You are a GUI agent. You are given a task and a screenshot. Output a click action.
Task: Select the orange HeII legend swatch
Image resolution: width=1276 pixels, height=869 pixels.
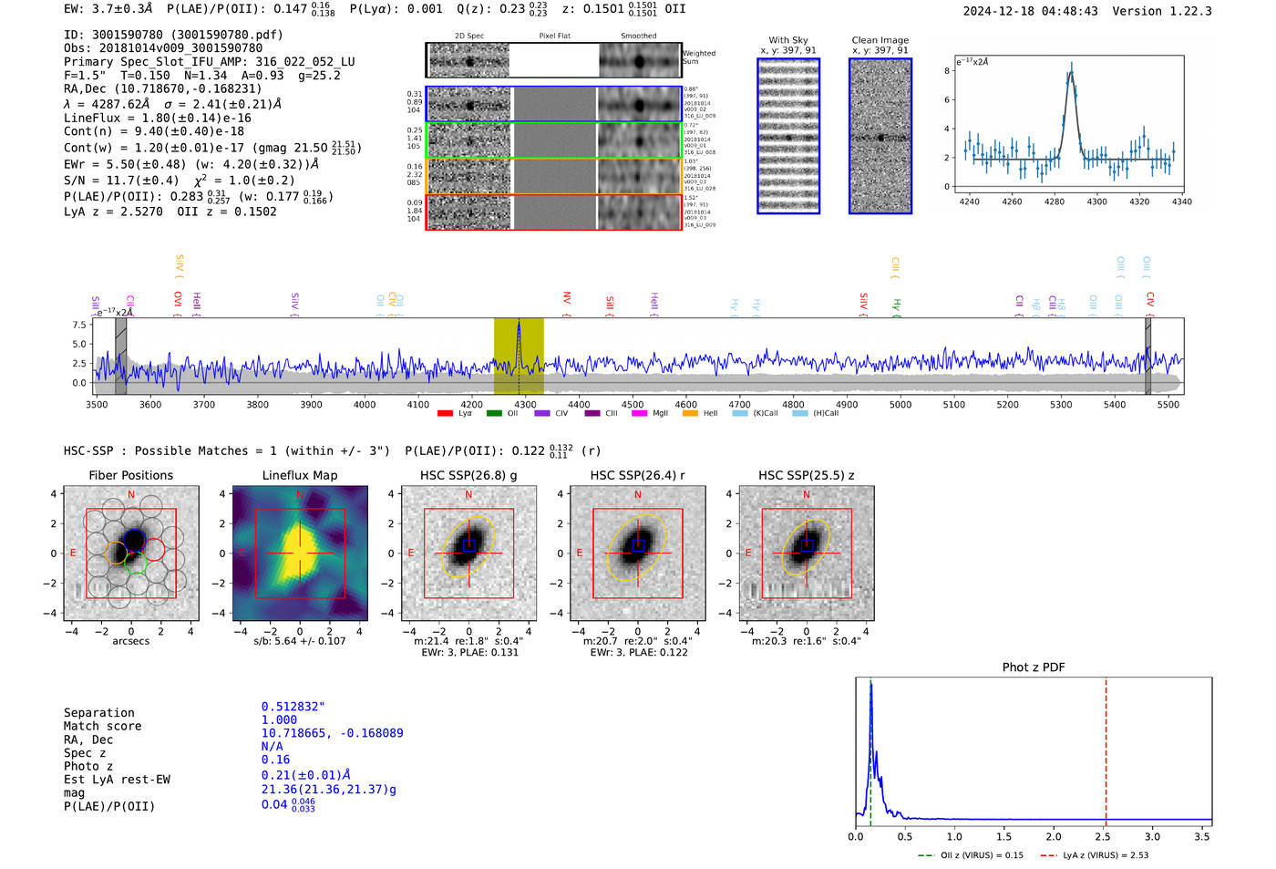click(x=690, y=414)
